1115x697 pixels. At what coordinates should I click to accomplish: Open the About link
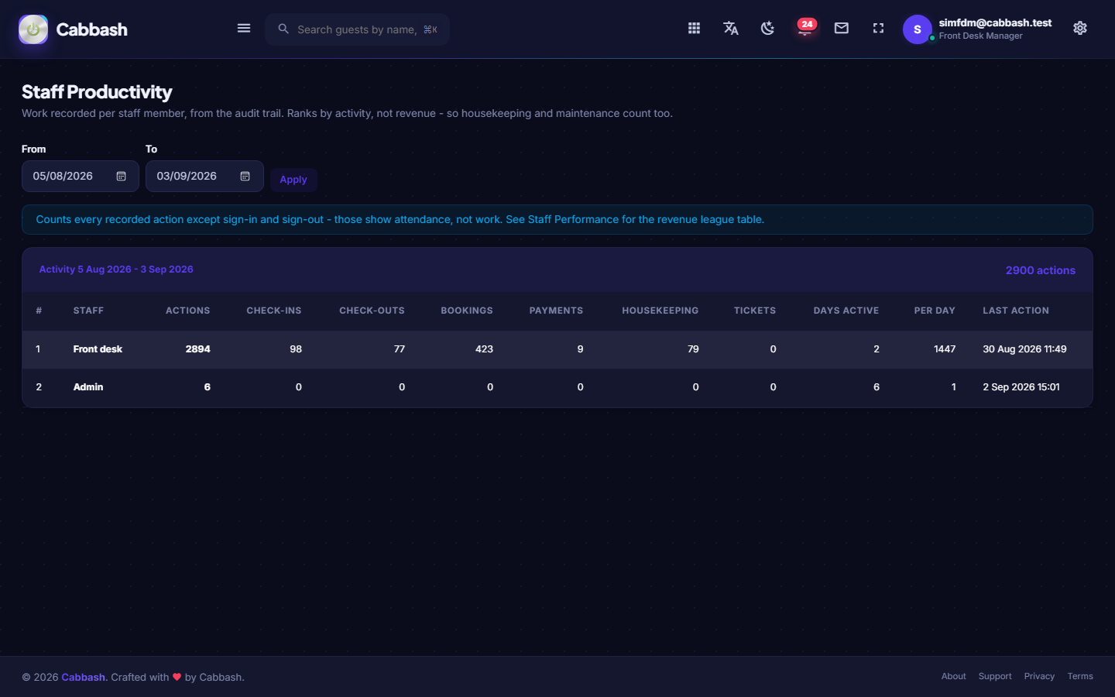(953, 676)
